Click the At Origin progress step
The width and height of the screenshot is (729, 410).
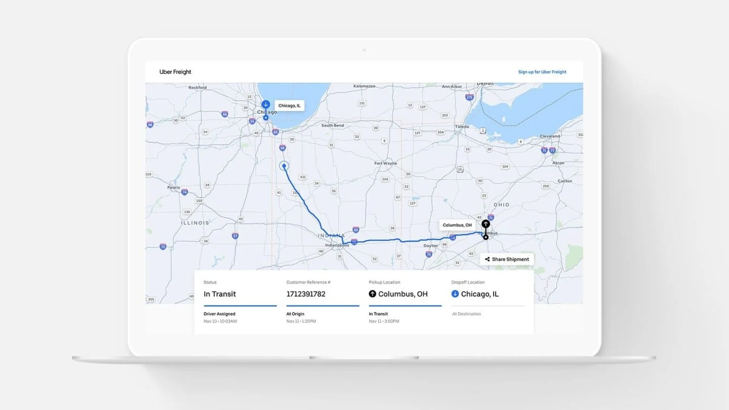pyautogui.click(x=294, y=314)
